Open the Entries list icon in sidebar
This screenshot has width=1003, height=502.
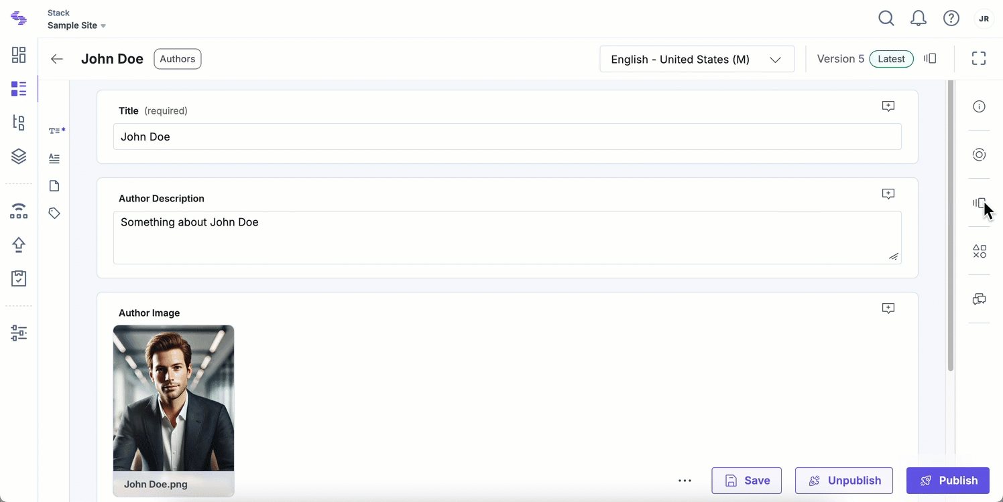[x=19, y=88]
